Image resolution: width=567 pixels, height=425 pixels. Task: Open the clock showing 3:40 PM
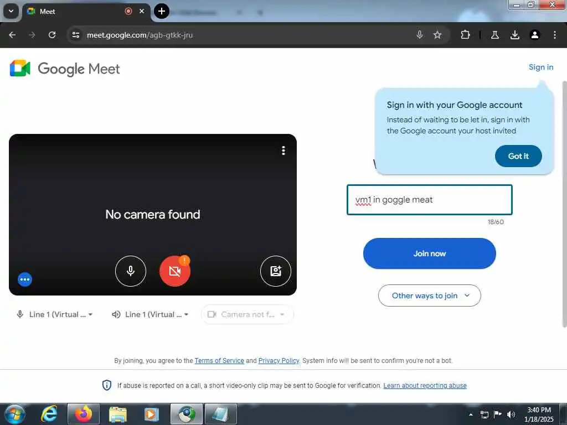point(539,414)
